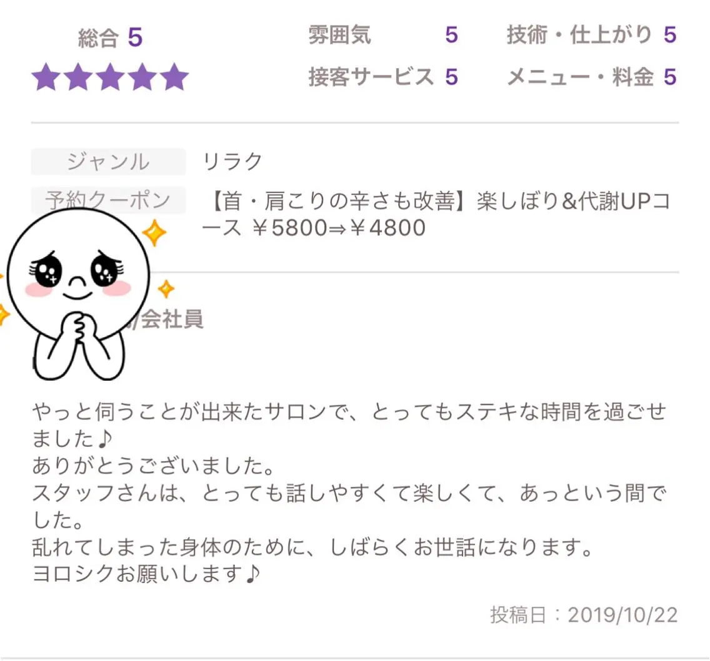Click the large sparkle above the sticker
This screenshot has width=710, height=661.
[x=154, y=232]
